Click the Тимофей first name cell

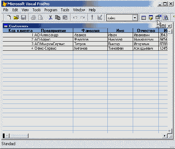point(120,48)
